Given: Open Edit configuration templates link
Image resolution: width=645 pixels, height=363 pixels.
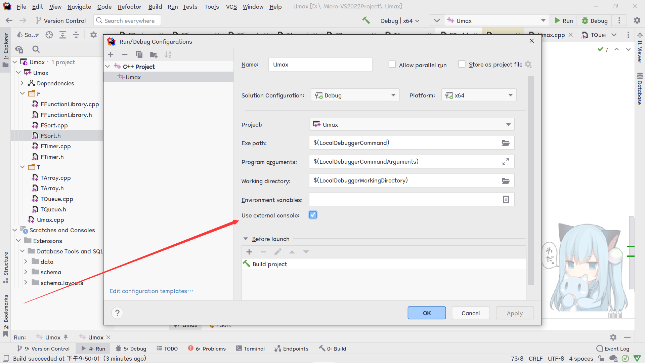Looking at the screenshot, I should click(151, 291).
